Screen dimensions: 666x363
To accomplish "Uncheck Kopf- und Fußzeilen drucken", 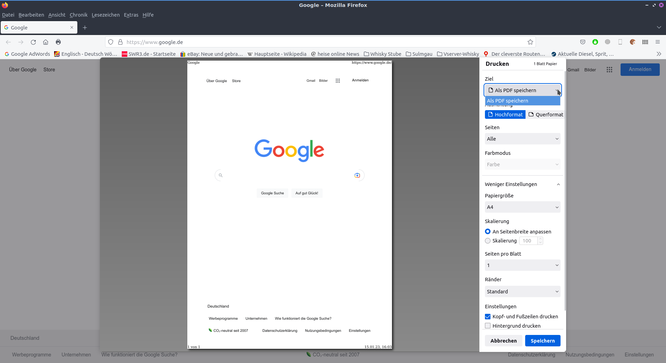I will click(x=488, y=317).
